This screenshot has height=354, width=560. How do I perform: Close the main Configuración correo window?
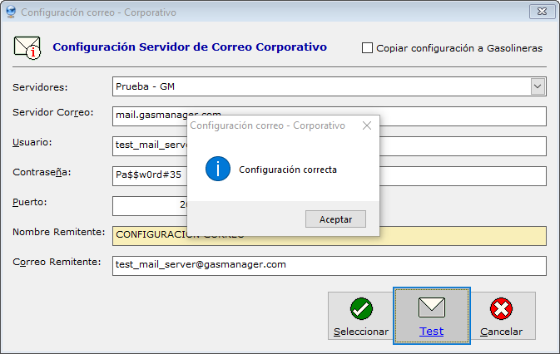coord(542,12)
